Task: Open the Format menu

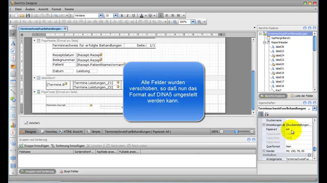Action: click(x=56, y=9)
